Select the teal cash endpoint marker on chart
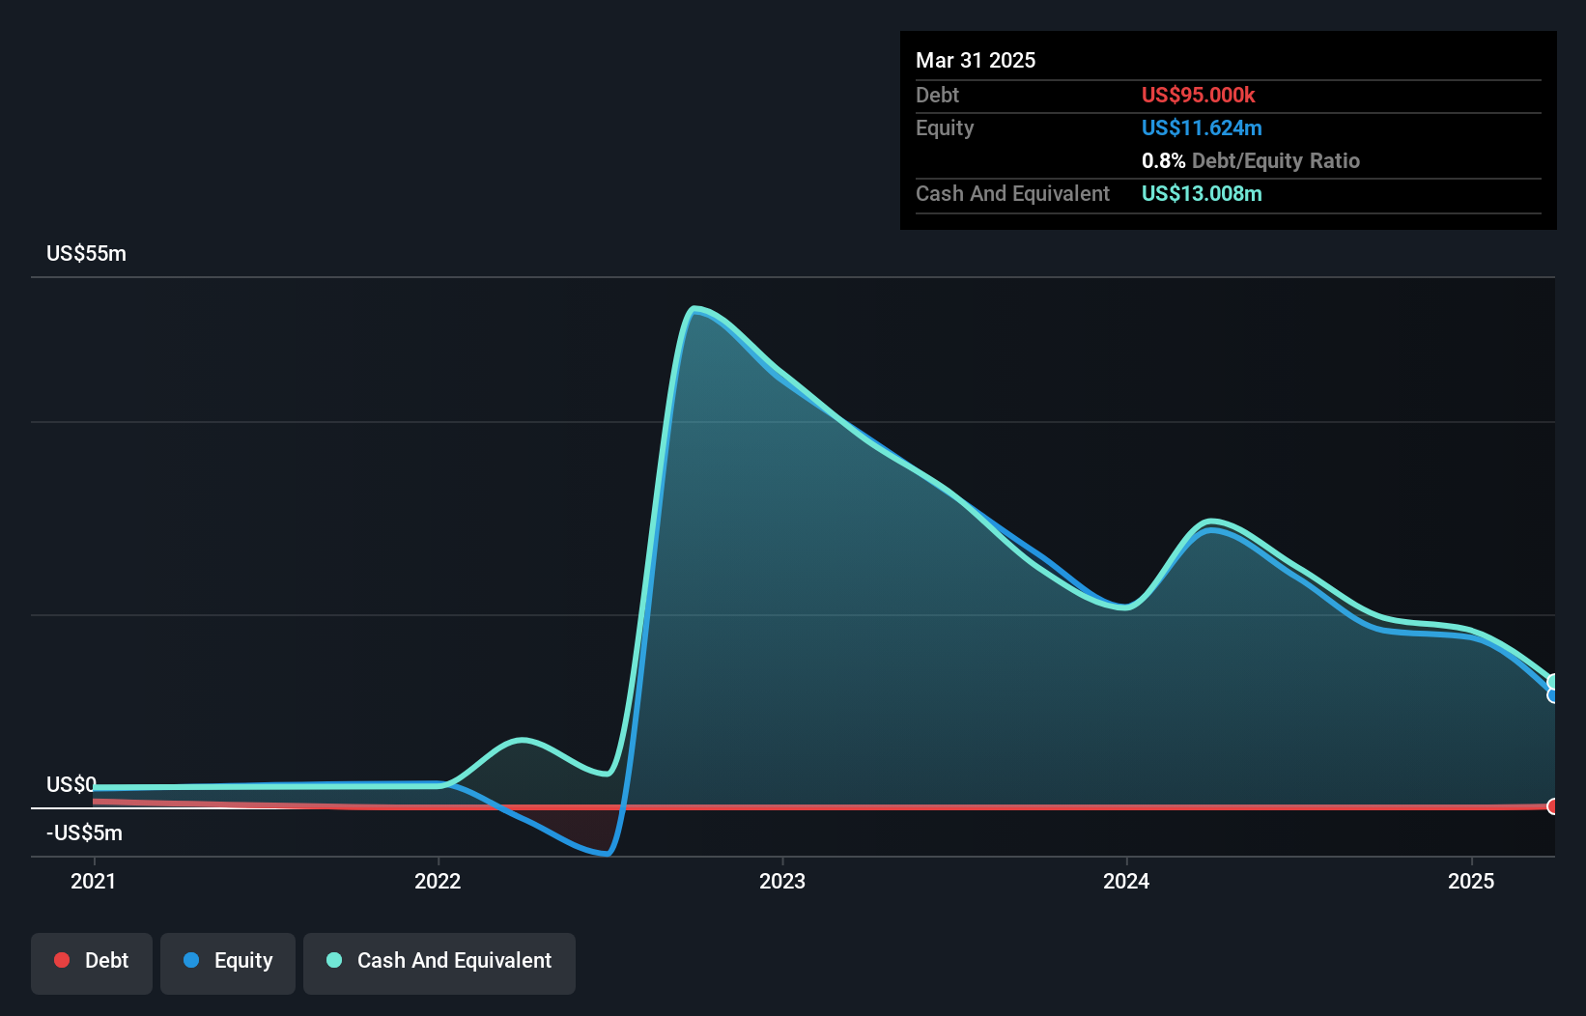This screenshot has width=1586, height=1016. pos(1553,682)
